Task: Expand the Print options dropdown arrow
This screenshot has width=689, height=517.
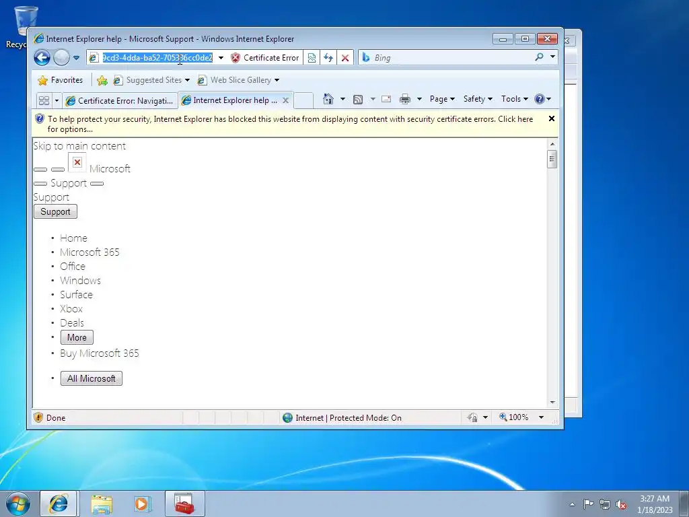Action: (x=419, y=99)
